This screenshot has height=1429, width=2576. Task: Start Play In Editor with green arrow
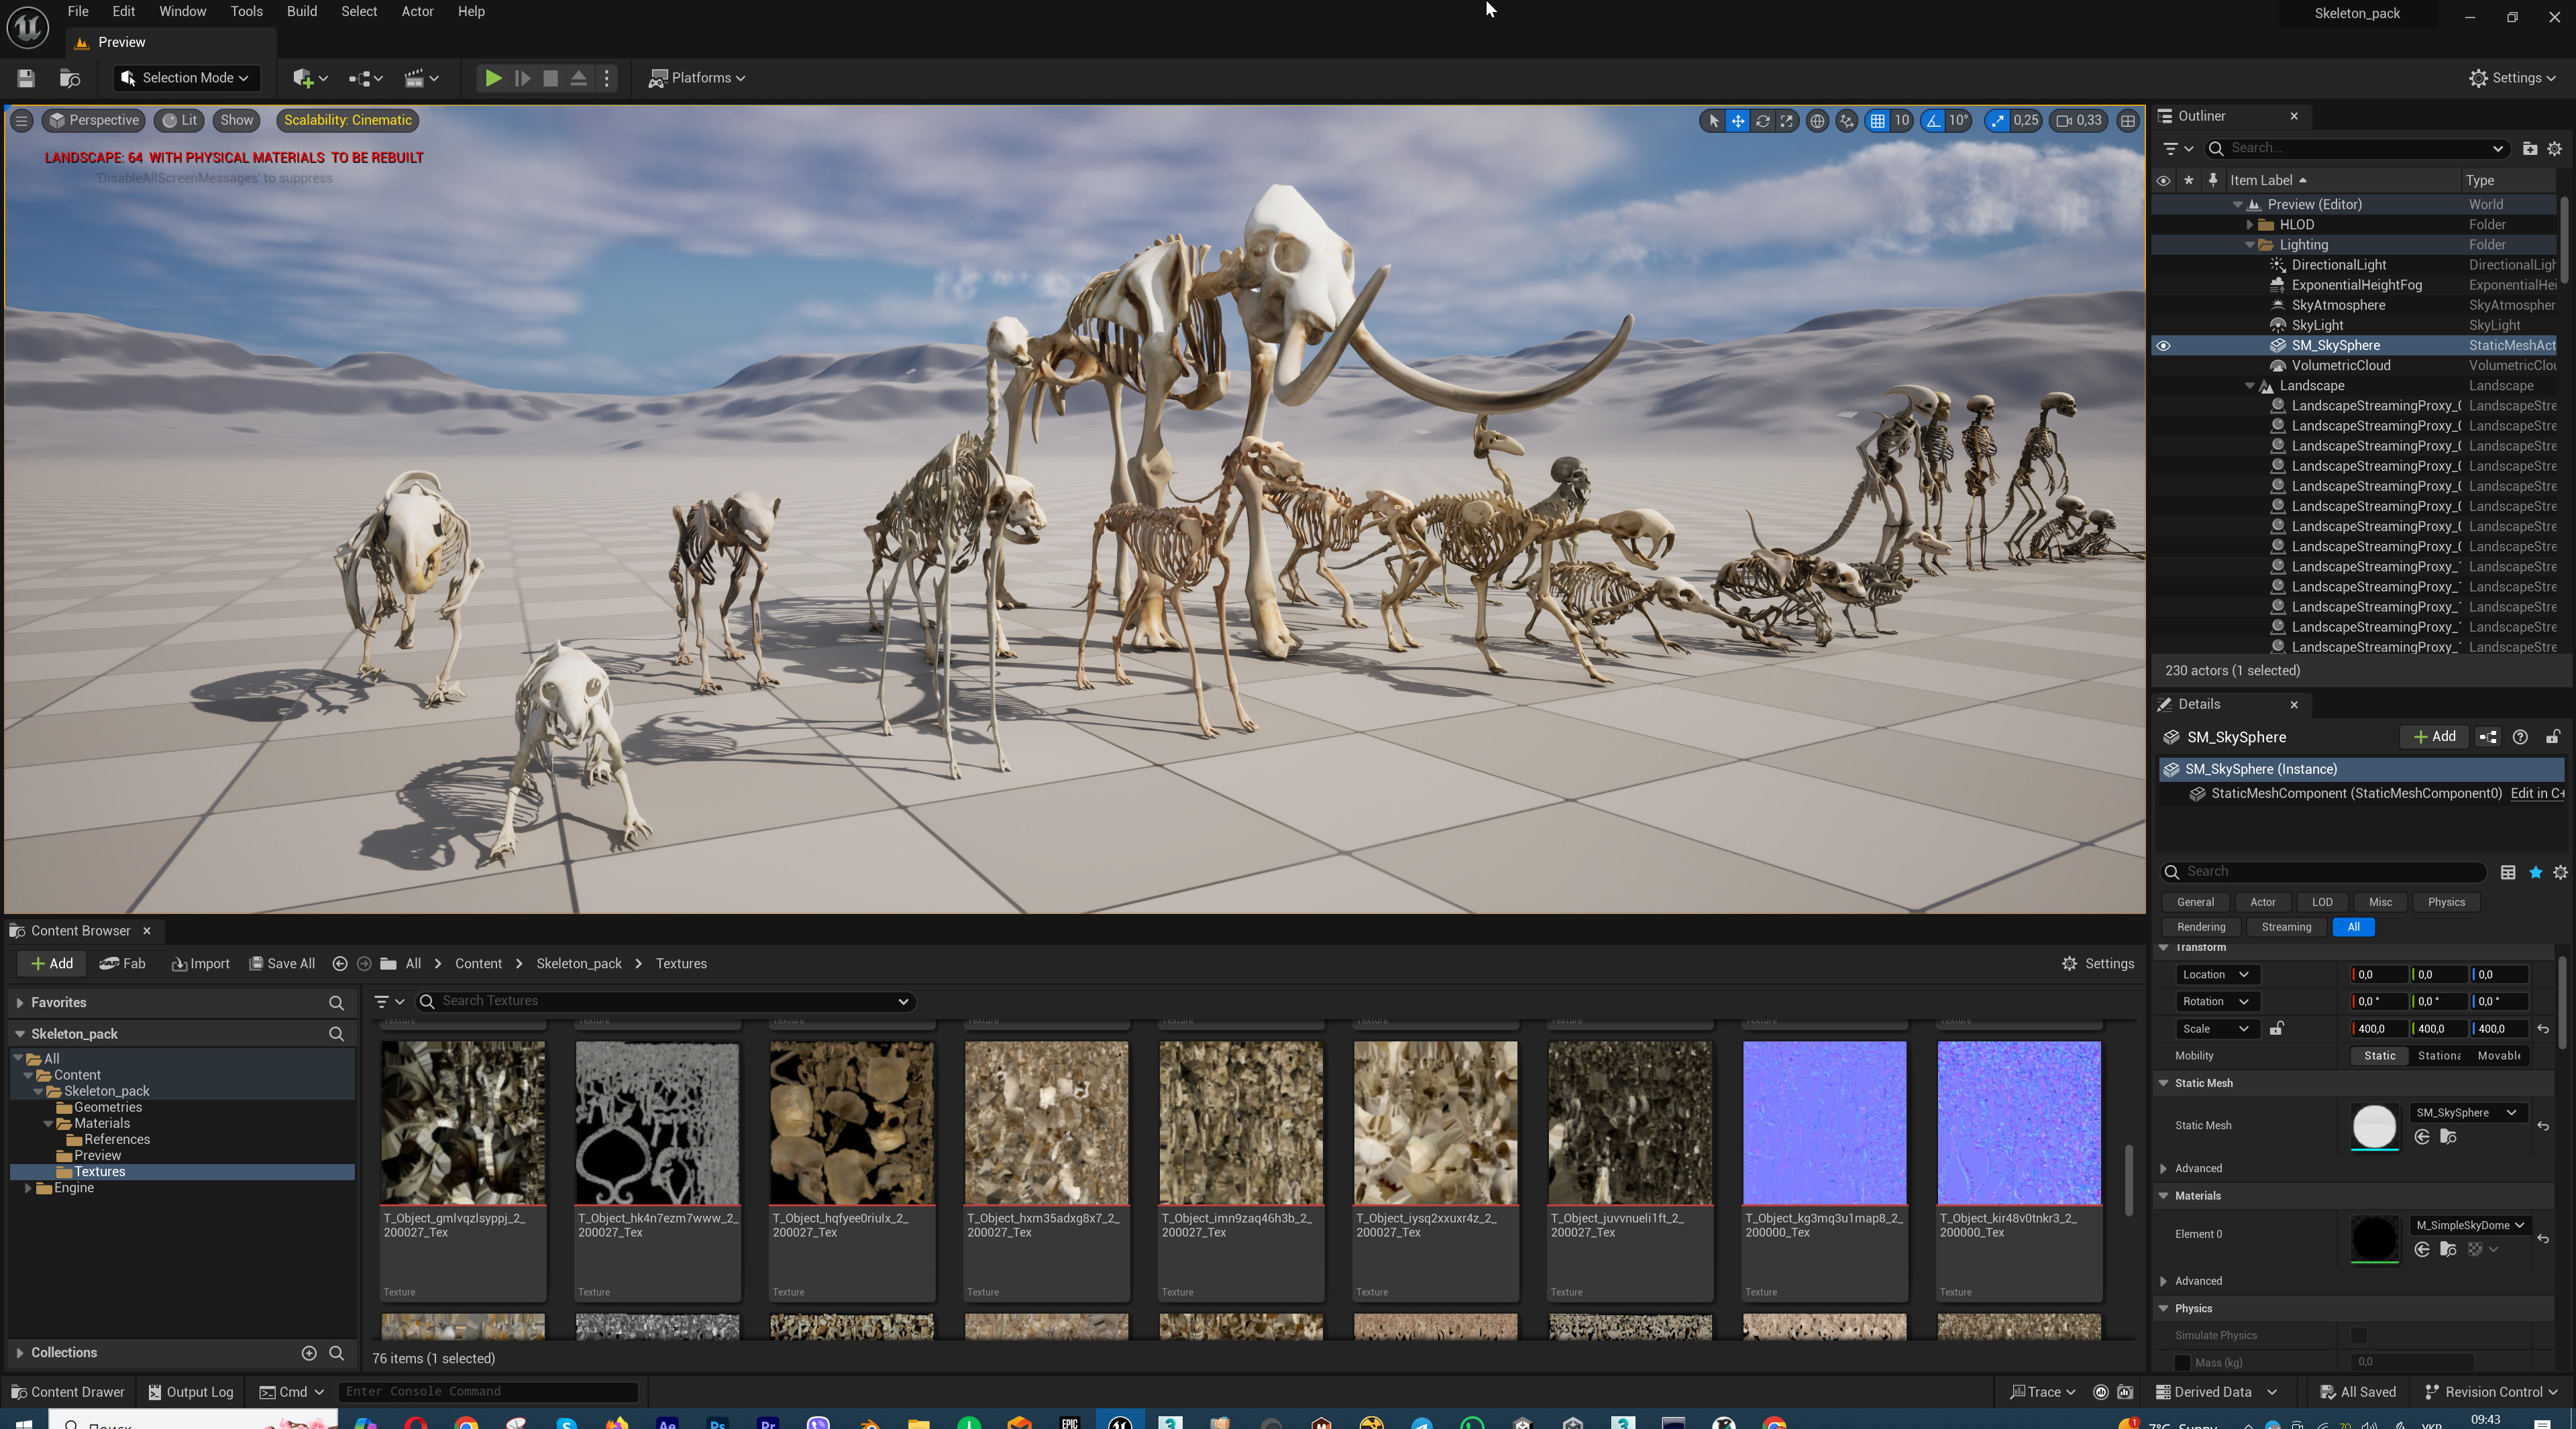pyautogui.click(x=493, y=78)
